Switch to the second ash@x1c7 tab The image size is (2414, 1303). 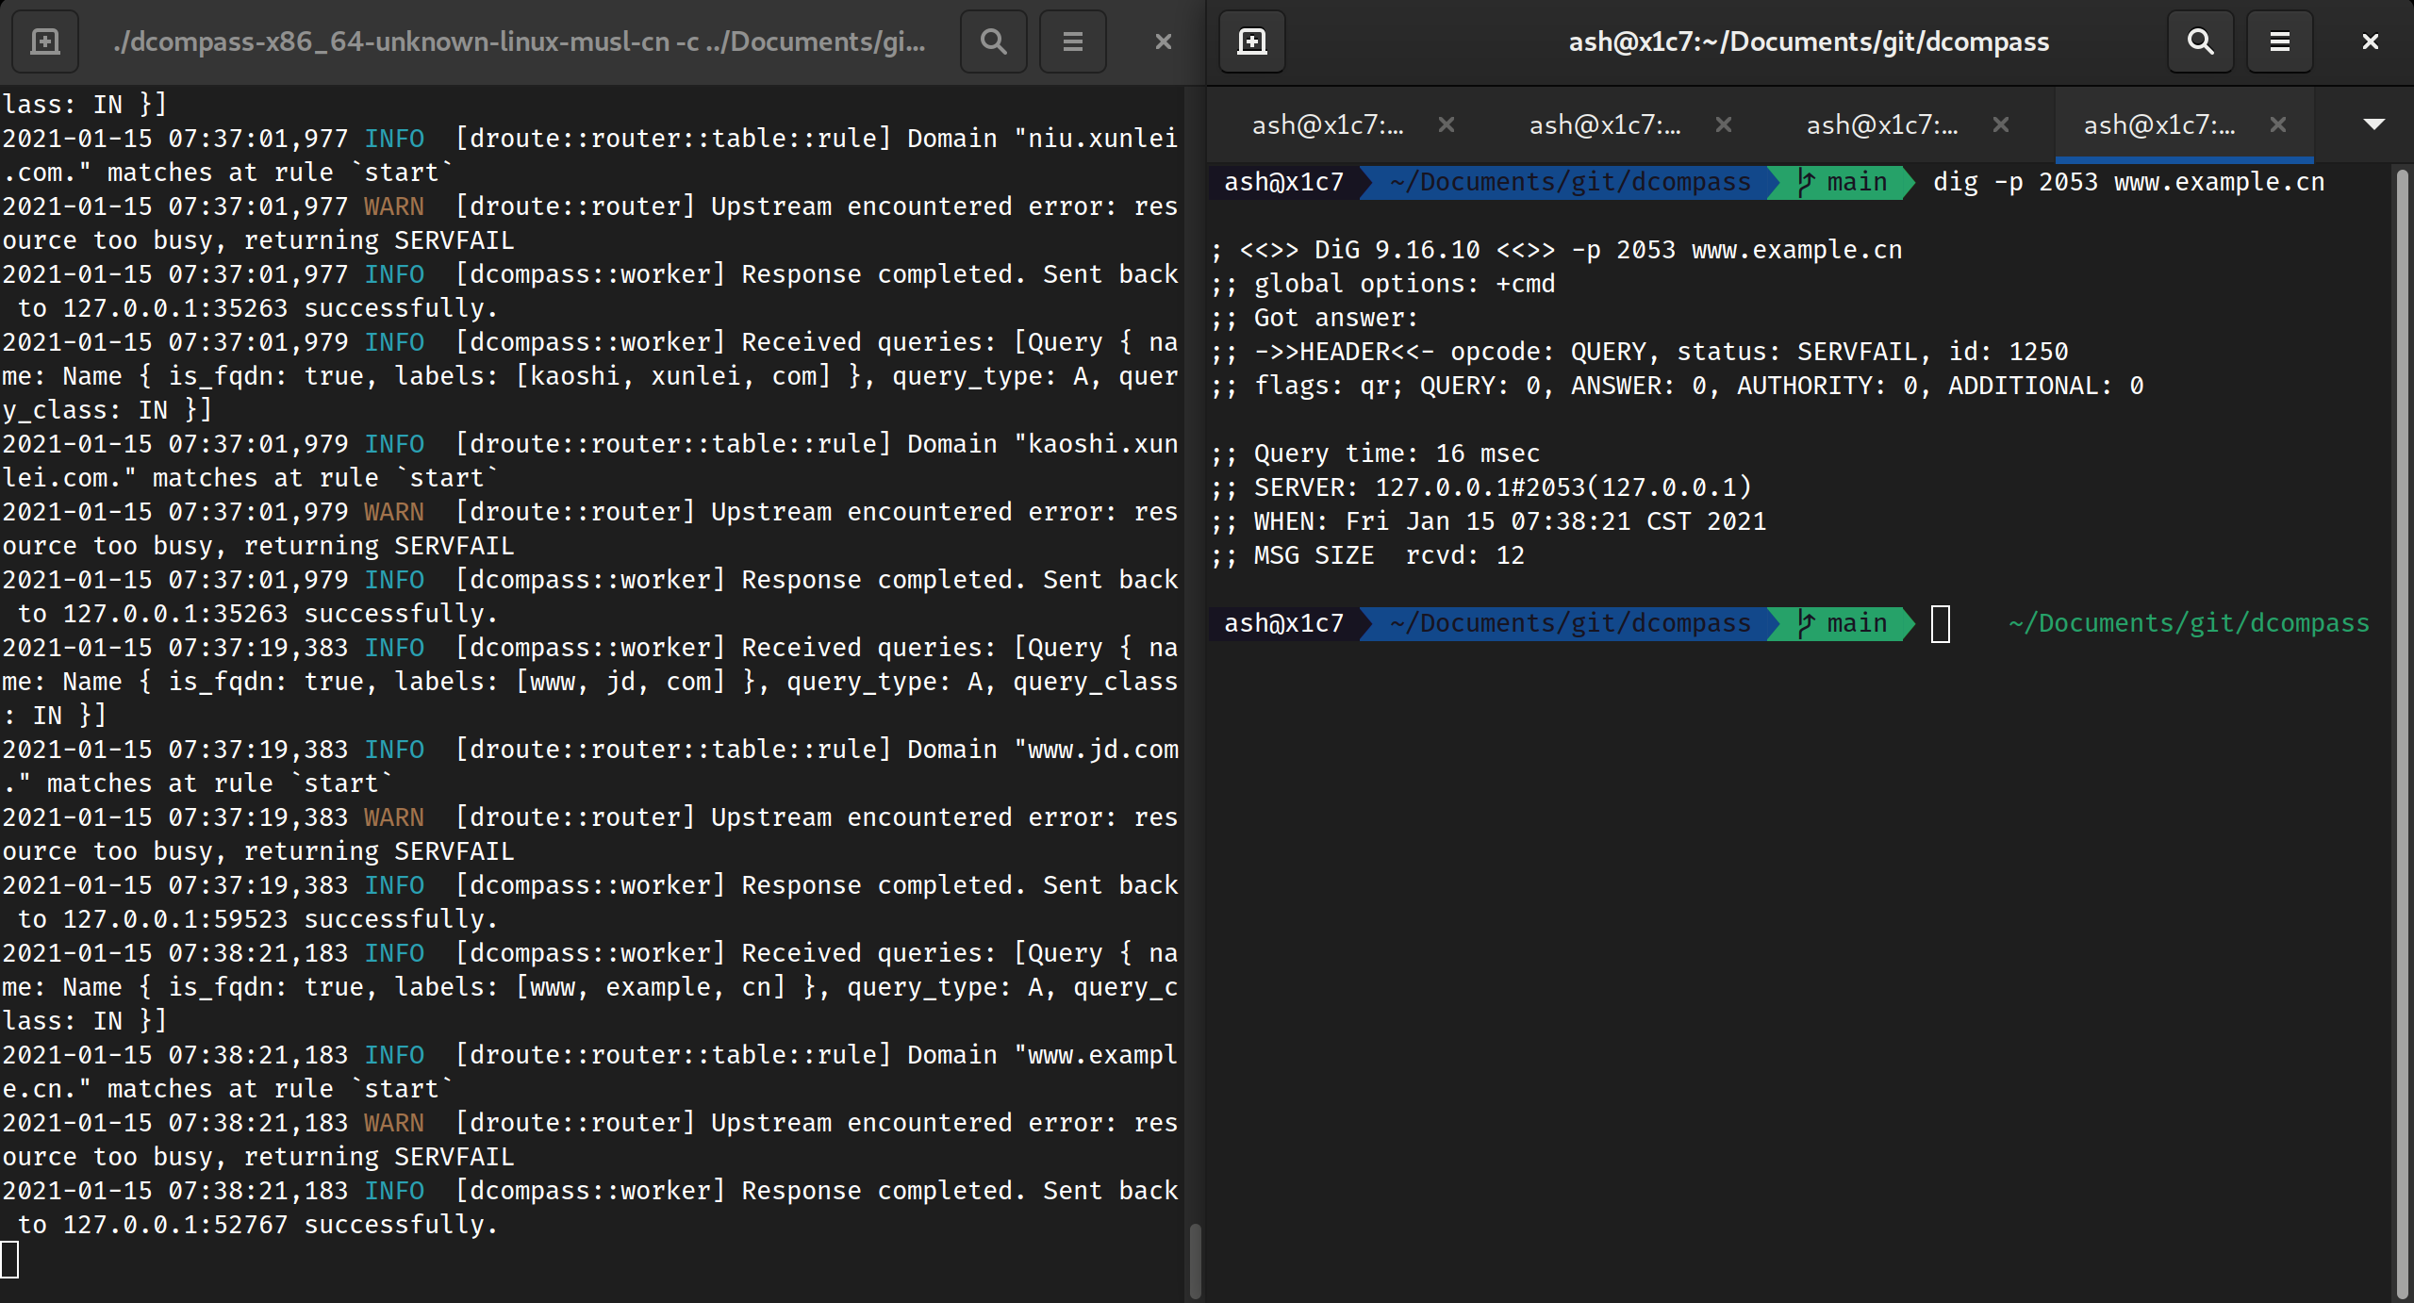[x=1606, y=124]
